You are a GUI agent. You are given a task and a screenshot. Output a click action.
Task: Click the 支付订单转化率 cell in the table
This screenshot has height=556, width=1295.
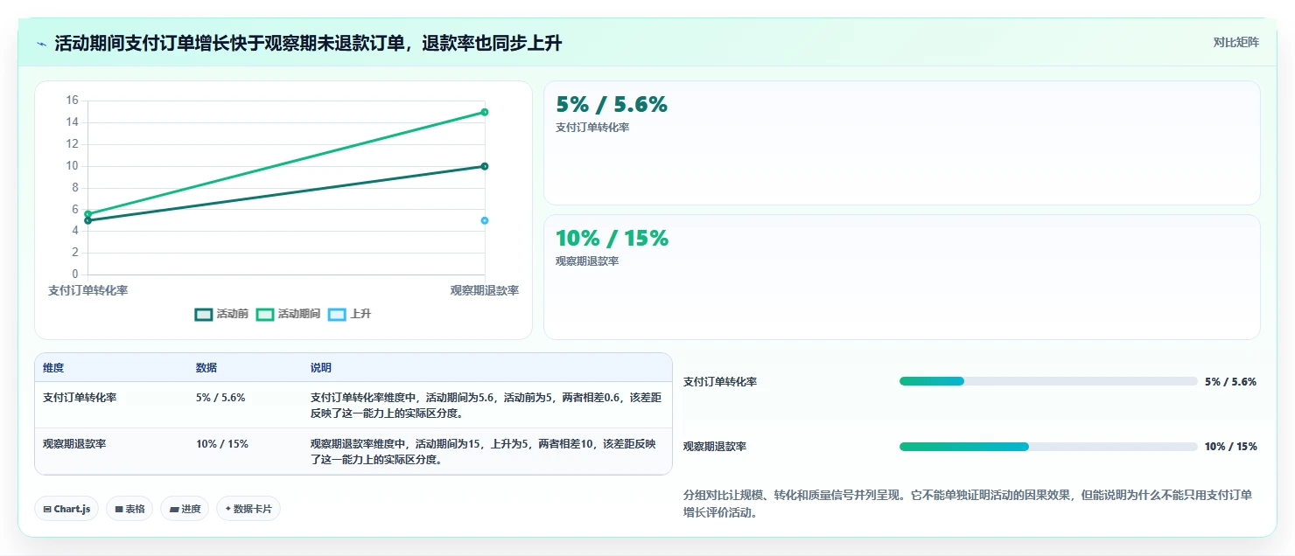point(80,397)
